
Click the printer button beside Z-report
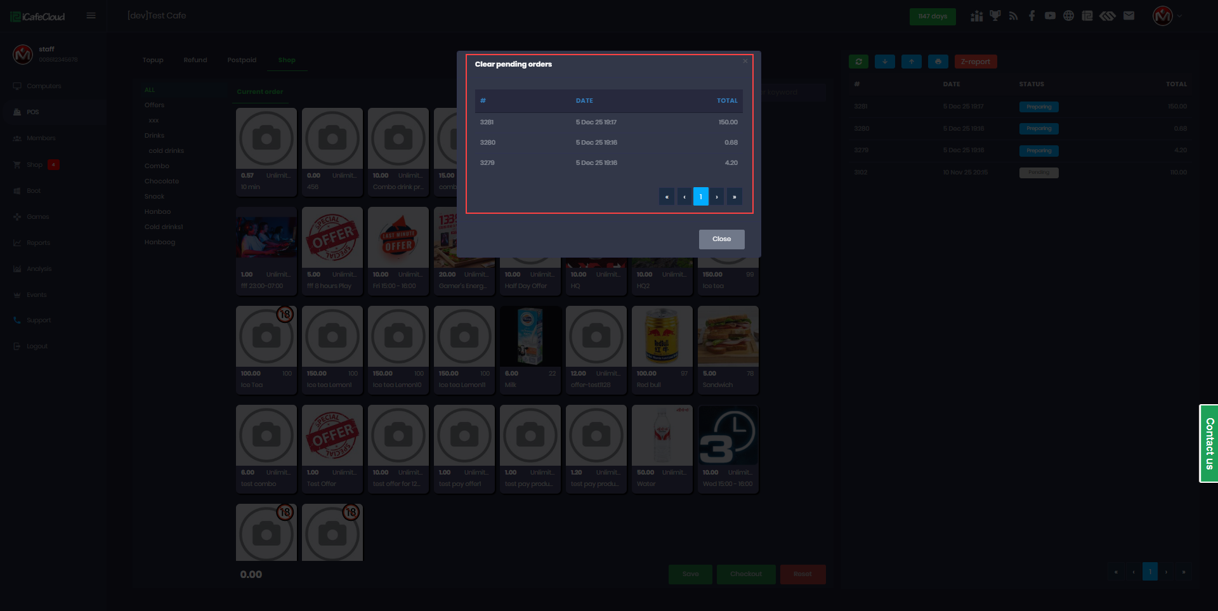[x=938, y=62]
